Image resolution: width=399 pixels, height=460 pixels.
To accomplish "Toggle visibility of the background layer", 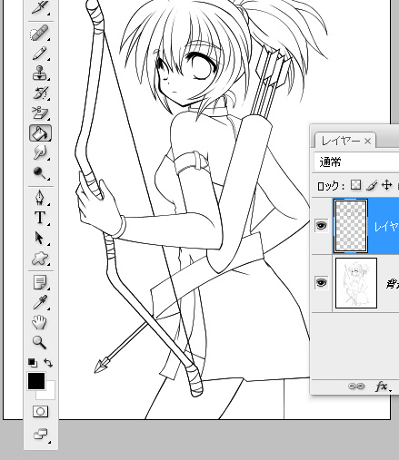I will coord(322,282).
